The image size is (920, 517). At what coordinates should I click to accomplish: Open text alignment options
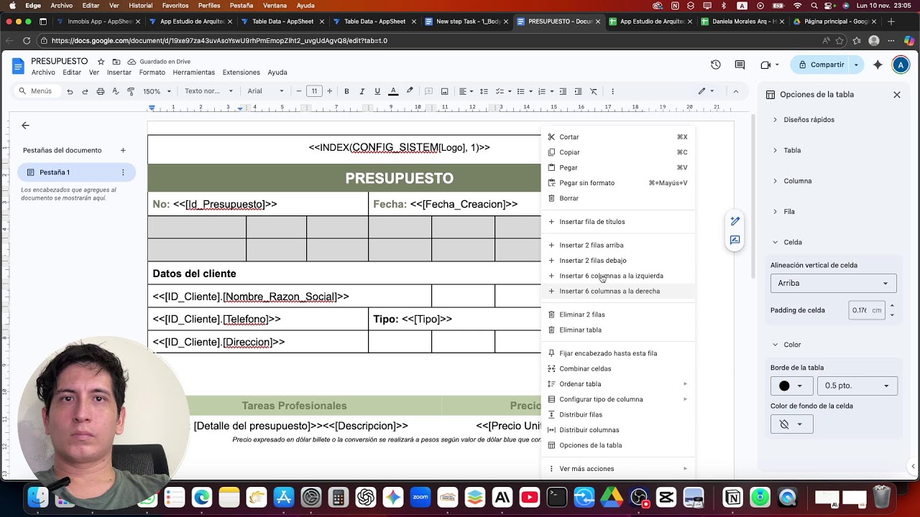[466, 91]
